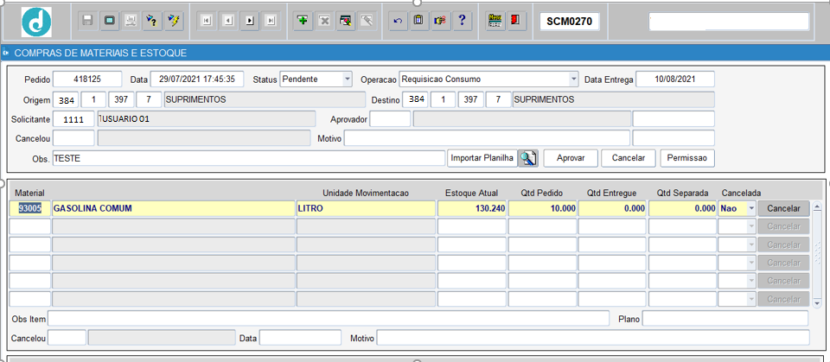Click the clipboard toolbar icon
The width and height of the screenshot is (830, 362).
coord(418,22)
